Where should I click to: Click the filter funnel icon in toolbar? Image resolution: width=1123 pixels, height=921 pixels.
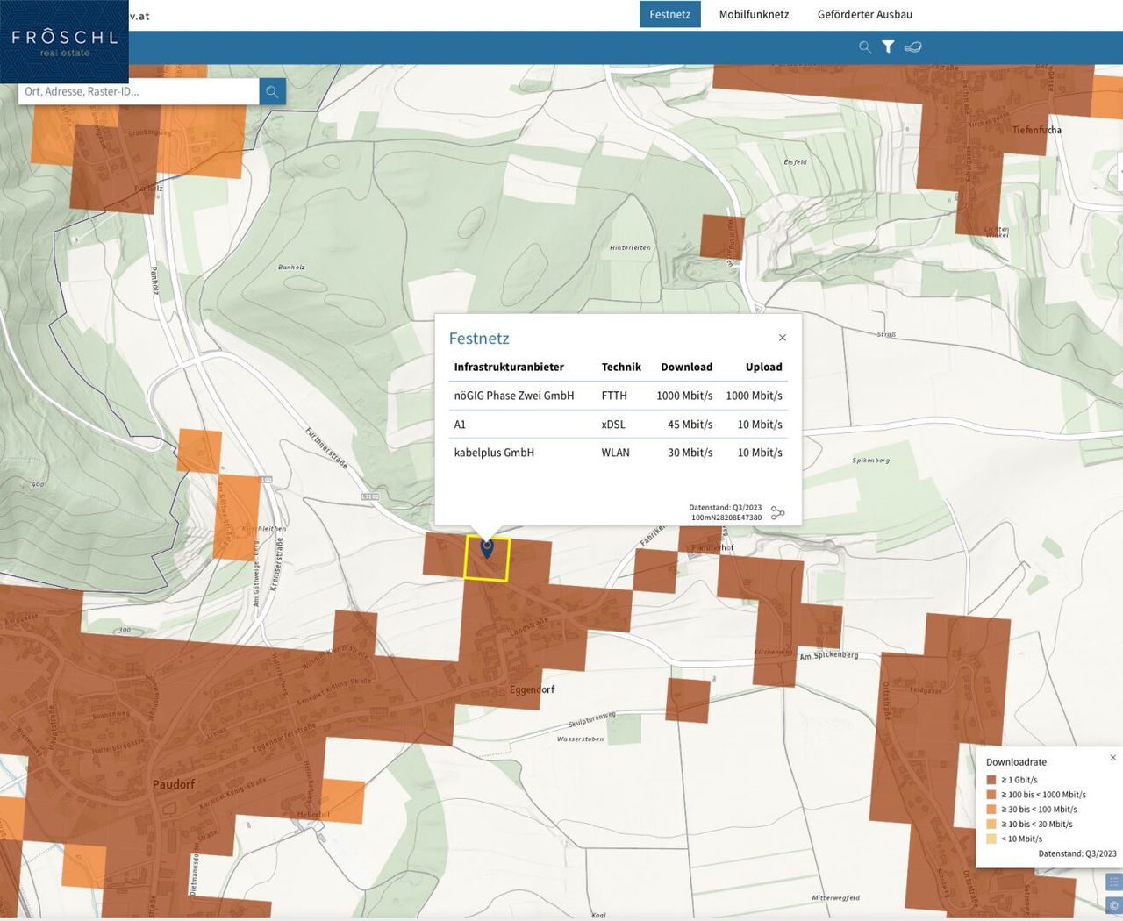pos(888,47)
